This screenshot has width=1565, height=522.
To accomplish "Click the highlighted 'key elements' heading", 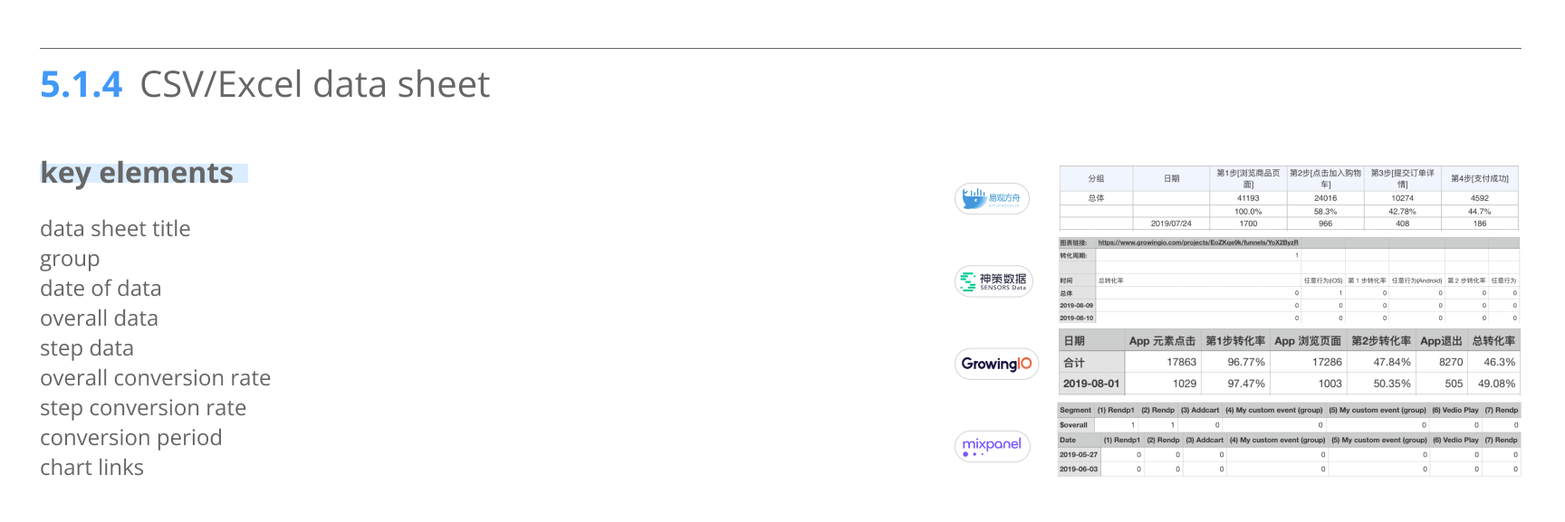I will 137,173.
